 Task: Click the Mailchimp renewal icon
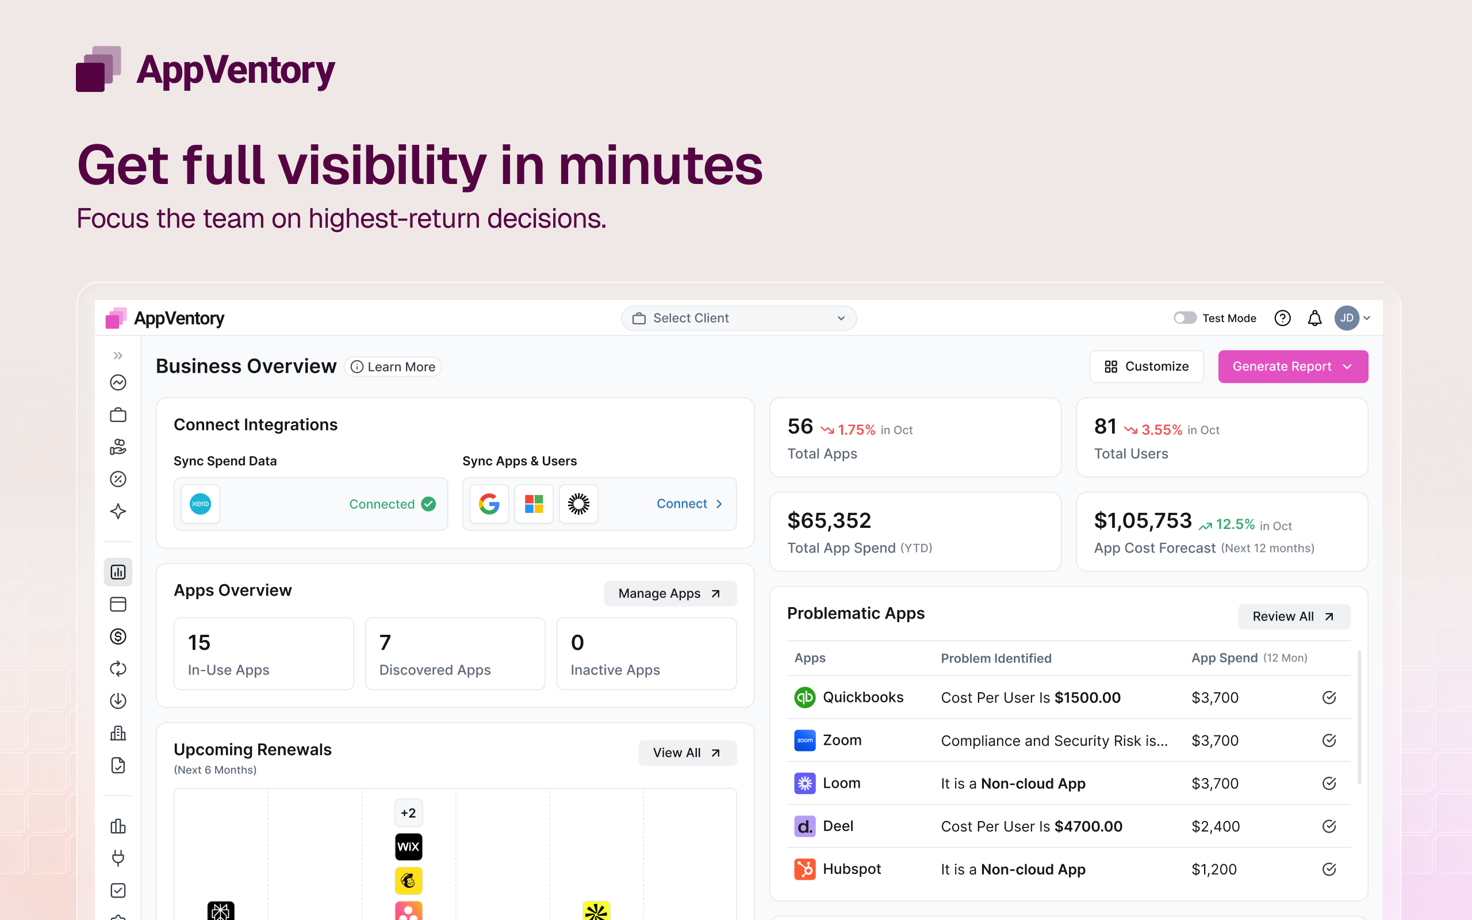[408, 880]
